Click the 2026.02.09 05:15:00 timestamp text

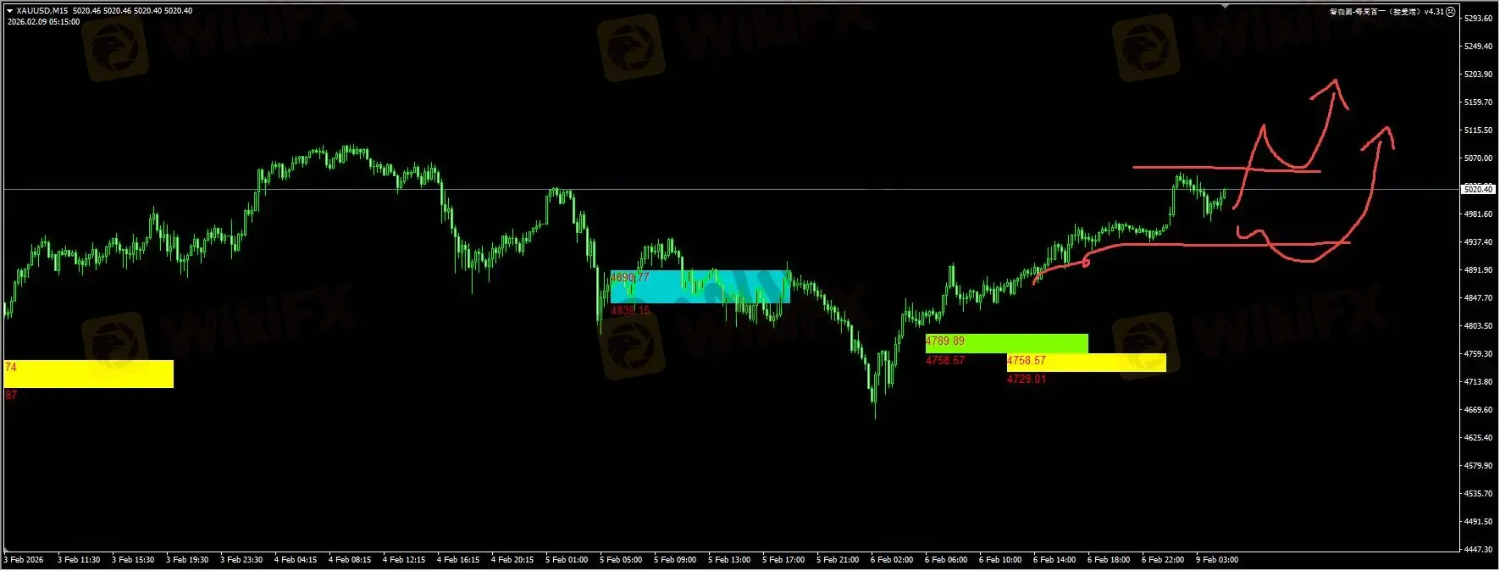tap(43, 22)
